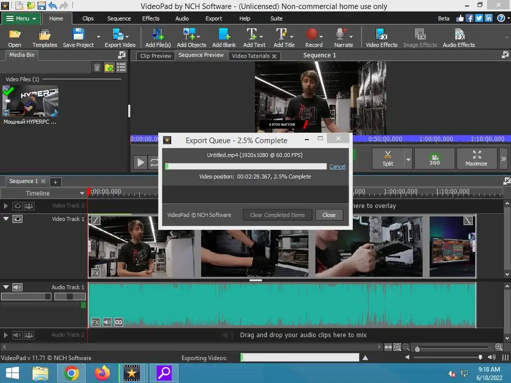The width and height of the screenshot is (511, 383).
Task: Open the Effects ribbon tab
Action: point(151,18)
